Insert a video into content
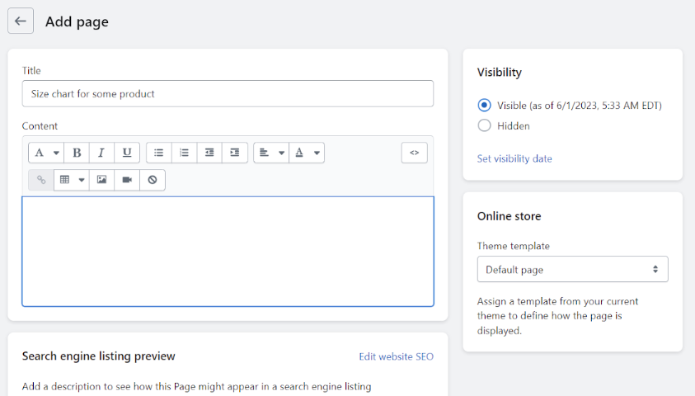Viewport: 695px width, 396px height. click(x=127, y=180)
